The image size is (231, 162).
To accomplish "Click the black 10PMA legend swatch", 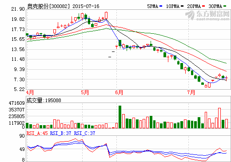I will click(182, 6).
